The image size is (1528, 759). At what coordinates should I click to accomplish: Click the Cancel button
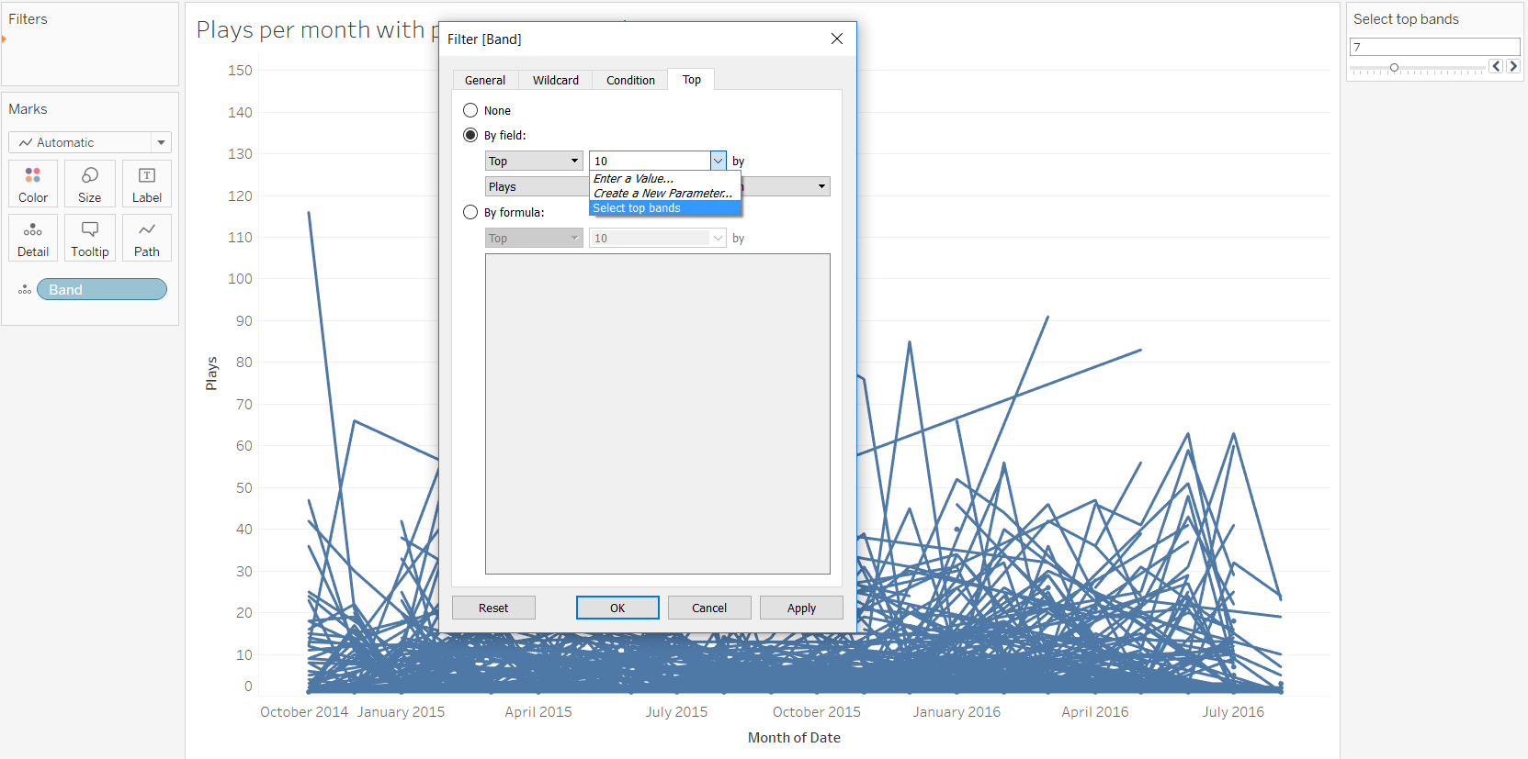click(709, 608)
